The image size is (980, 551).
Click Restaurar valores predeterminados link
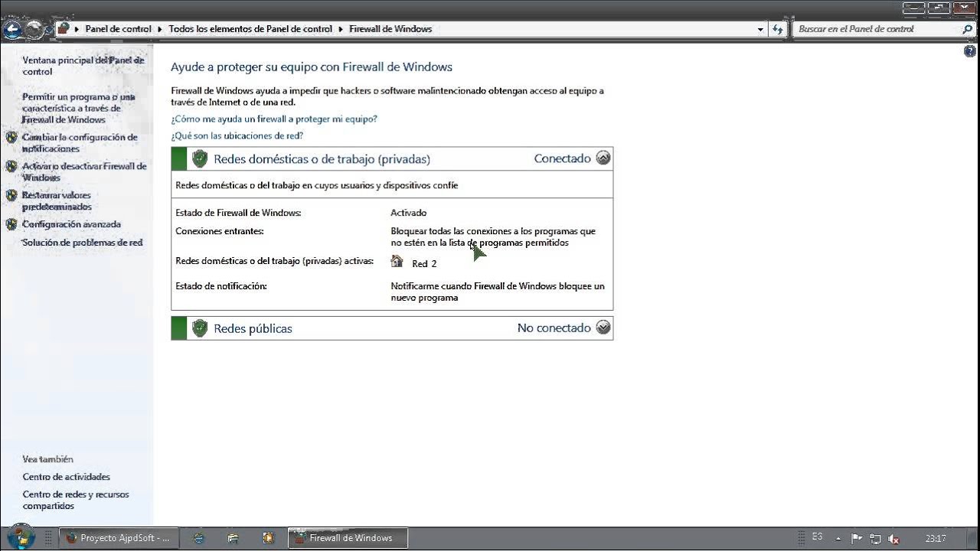tap(57, 201)
